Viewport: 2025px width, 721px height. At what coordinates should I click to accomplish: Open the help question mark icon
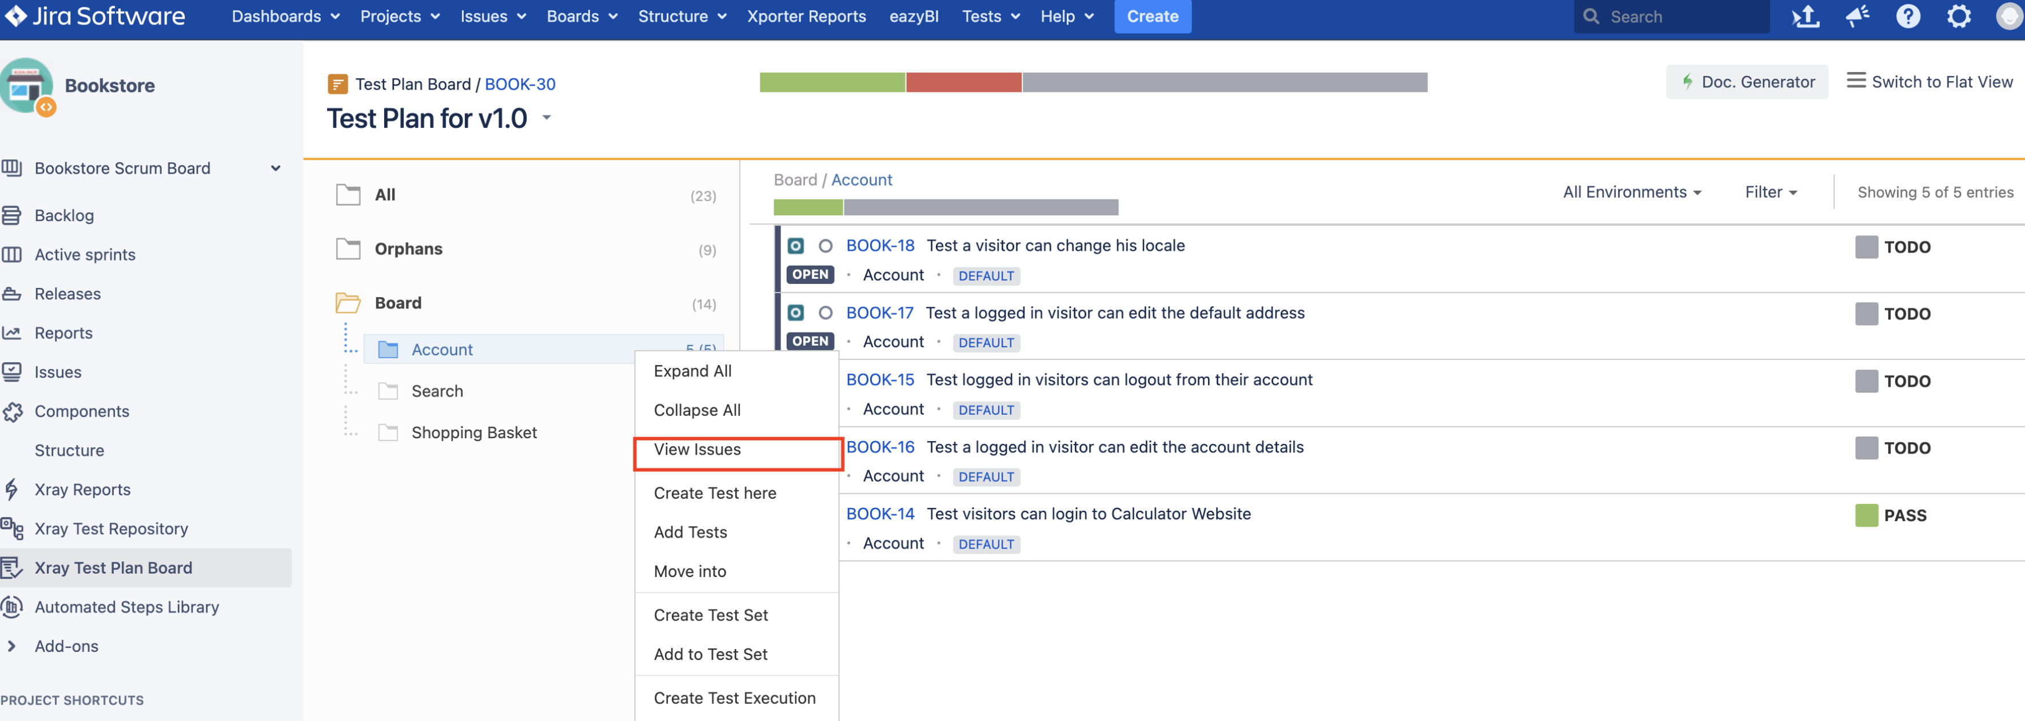pos(1908,17)
